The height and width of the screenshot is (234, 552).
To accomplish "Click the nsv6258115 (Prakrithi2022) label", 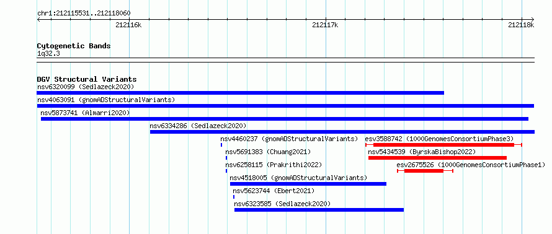I will (x=274, y=165).
